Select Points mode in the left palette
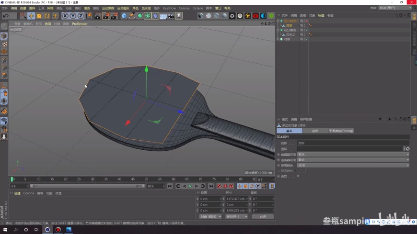The width and height of the screenshot is (417, 234). point(4,60)
